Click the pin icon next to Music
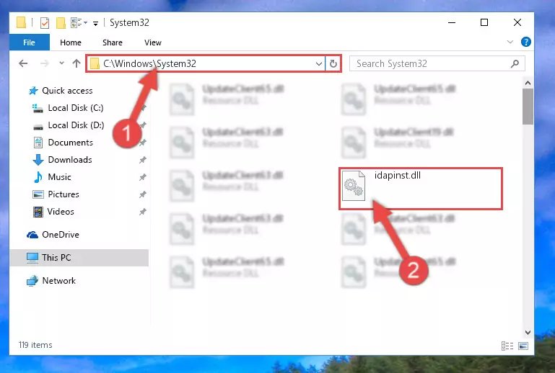 point(143,177)
